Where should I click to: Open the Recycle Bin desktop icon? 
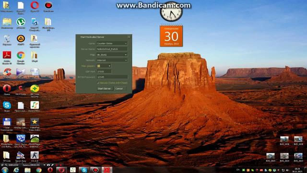tap(7, 40)
